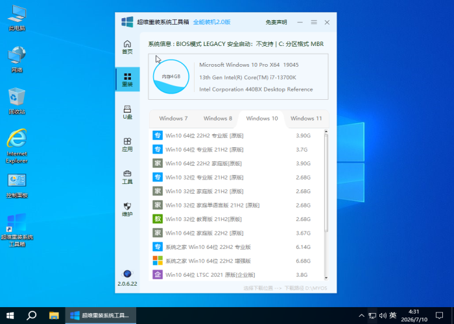This screenshot has width=454, height=324.
Task: Open 此电脑 desktop icon
Action: [17, 18]
